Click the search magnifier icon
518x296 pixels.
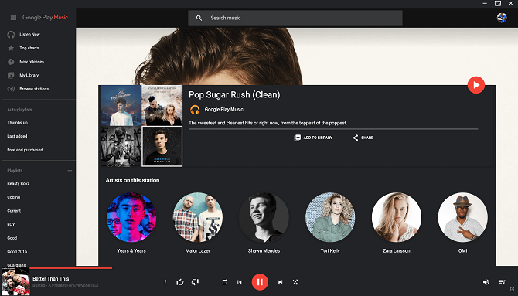pos(199,18)
